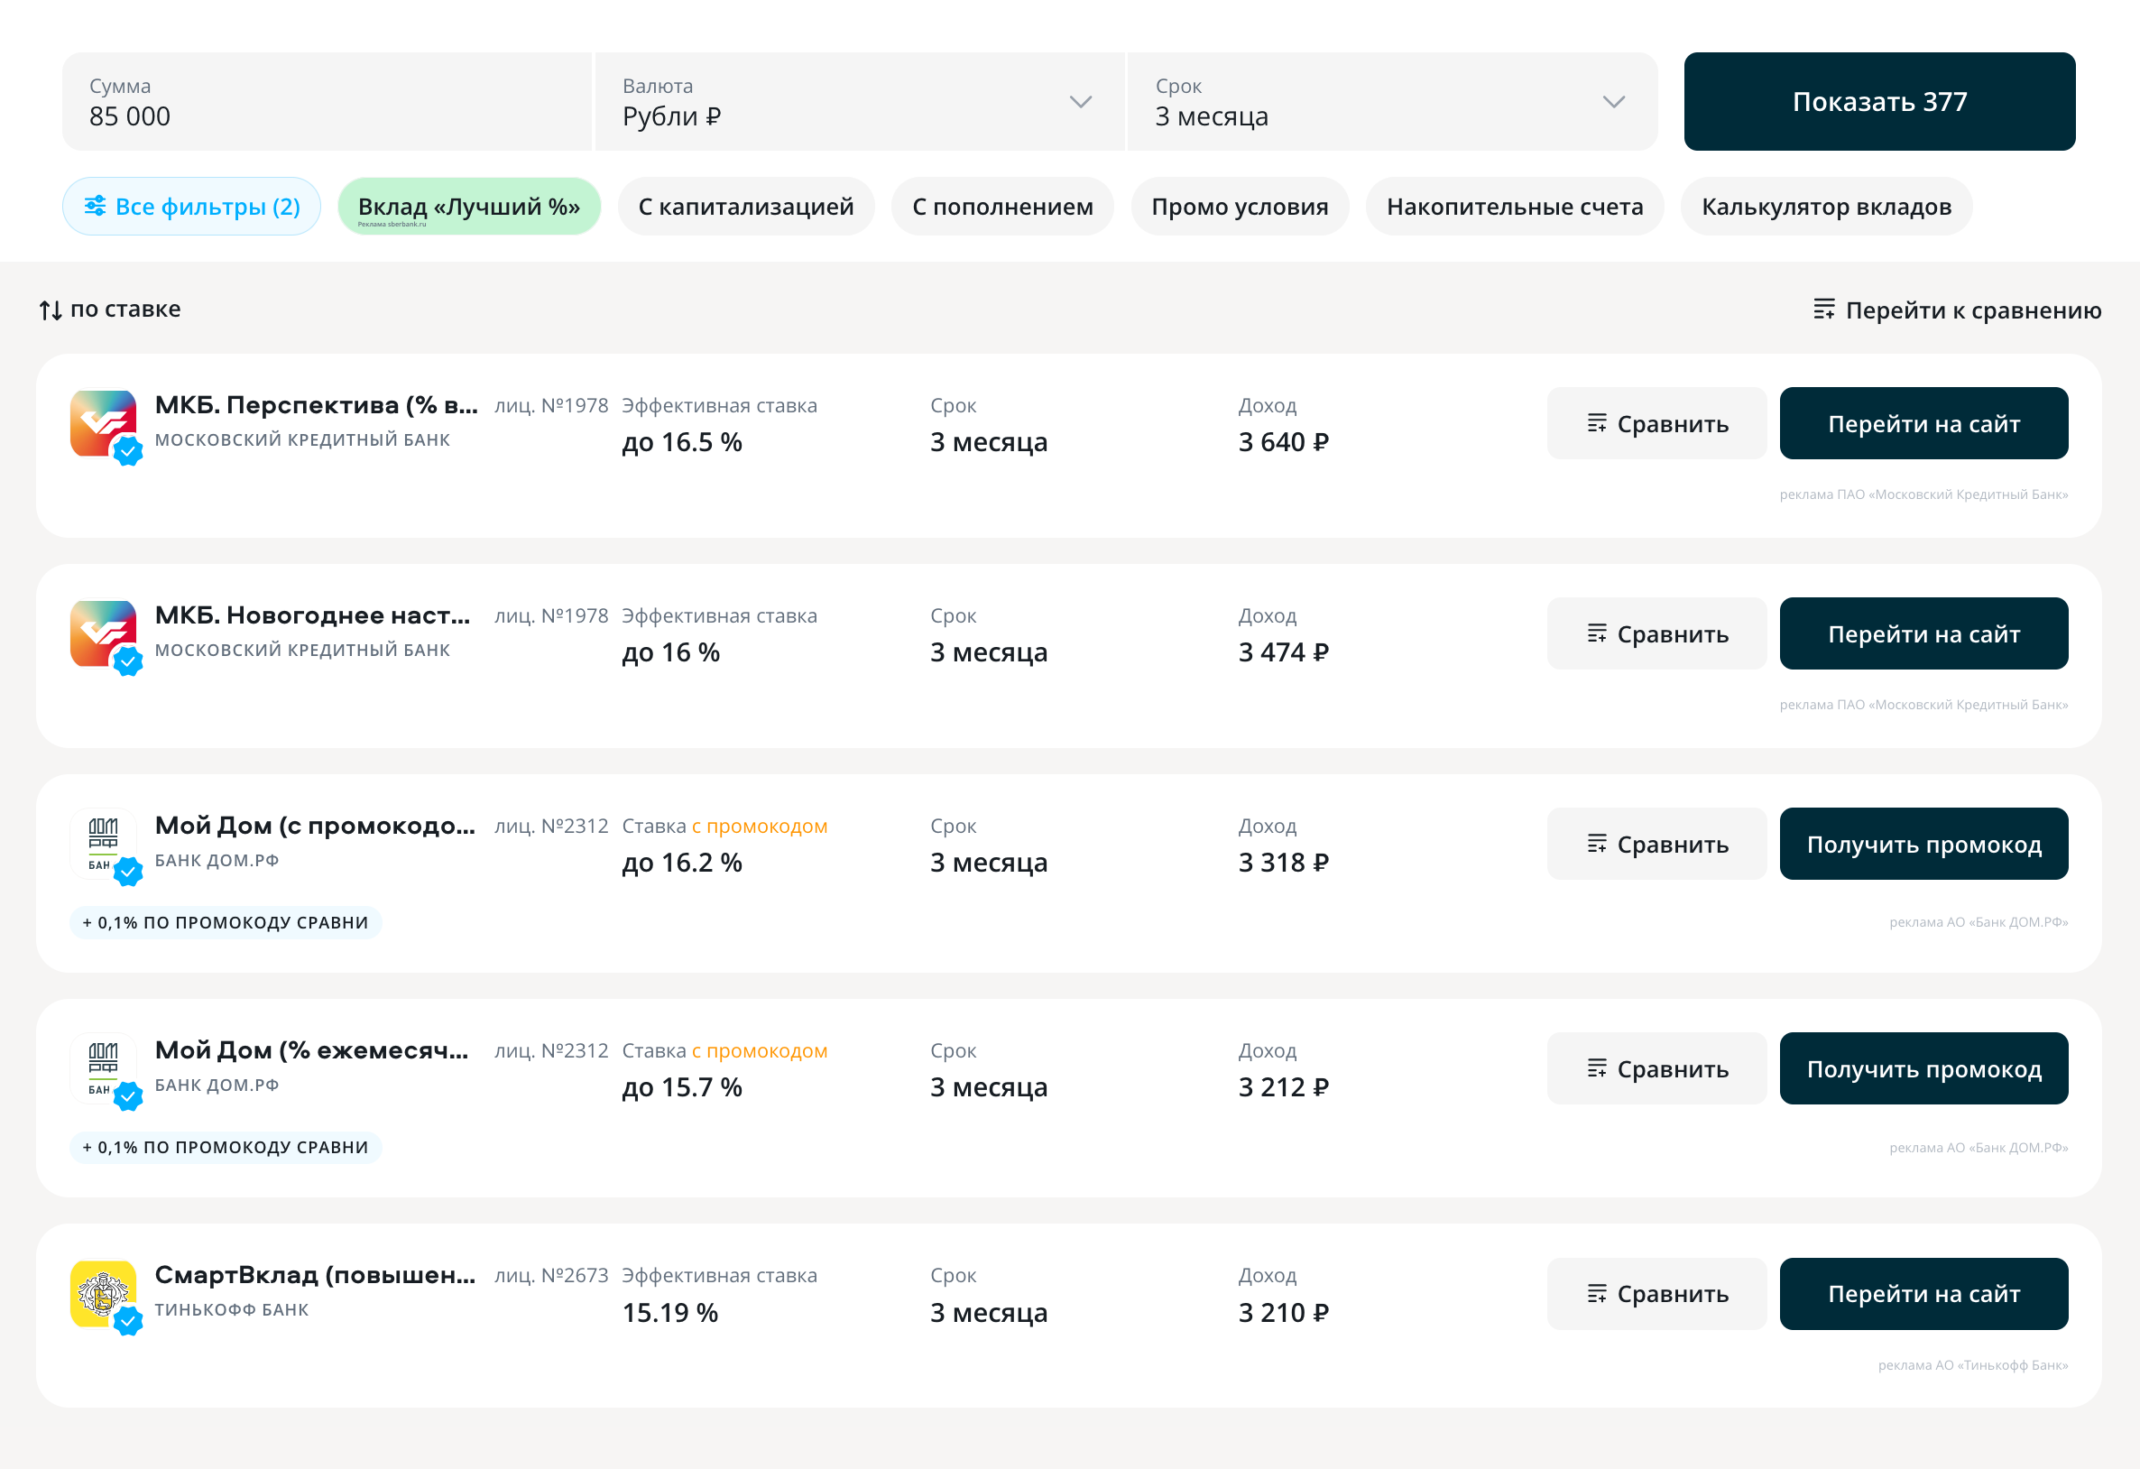Compare the Мой Дом (% ежемесячно) deposit

tap(1656, 1068)
